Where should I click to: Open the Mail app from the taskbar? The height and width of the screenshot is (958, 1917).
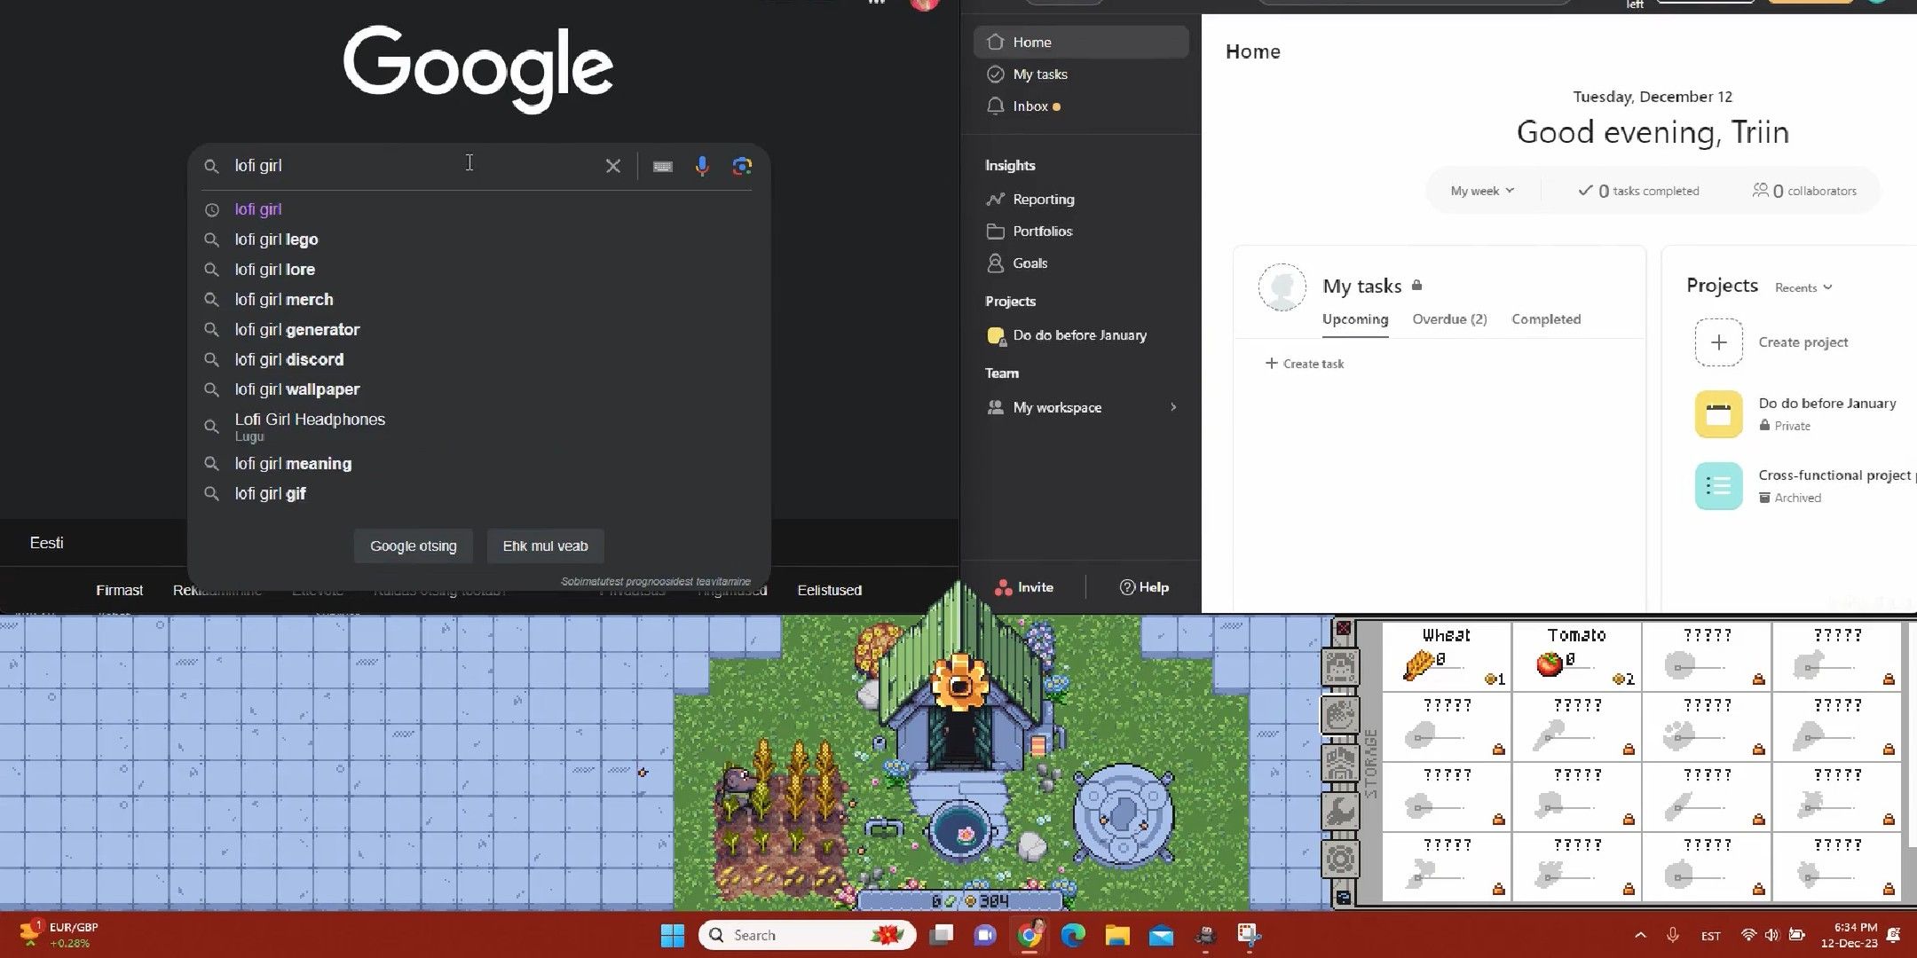coord(1161,935)
